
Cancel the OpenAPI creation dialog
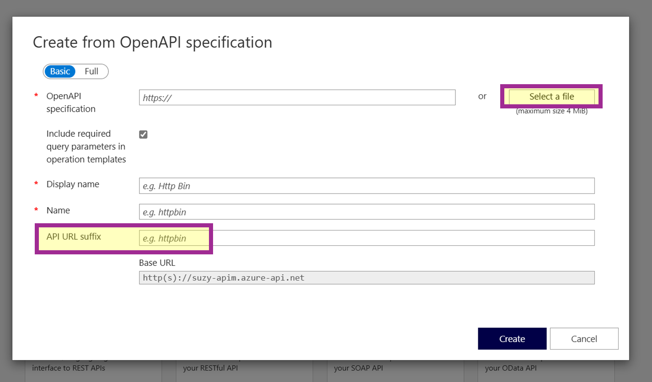pyautogui.click(x=584, y=339)
